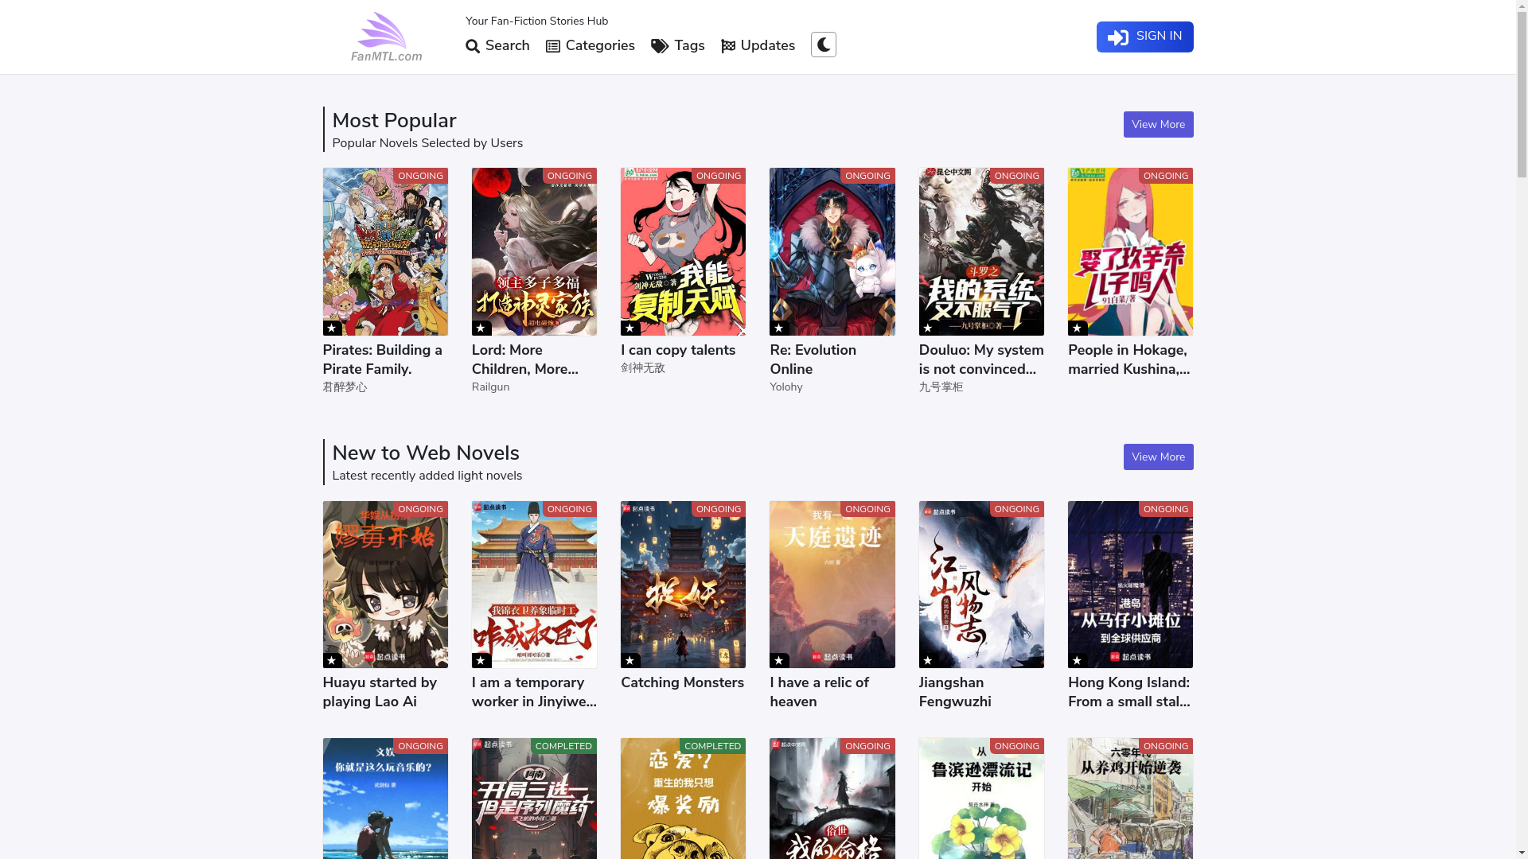
Task: Click author name 剑神无敌
Action: point(642,368)
